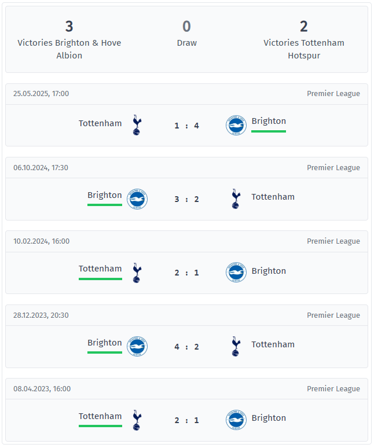Open the 3 : 2 score result
The height and width of the screenshot is (448, 374).
click(x=186, y=199)
